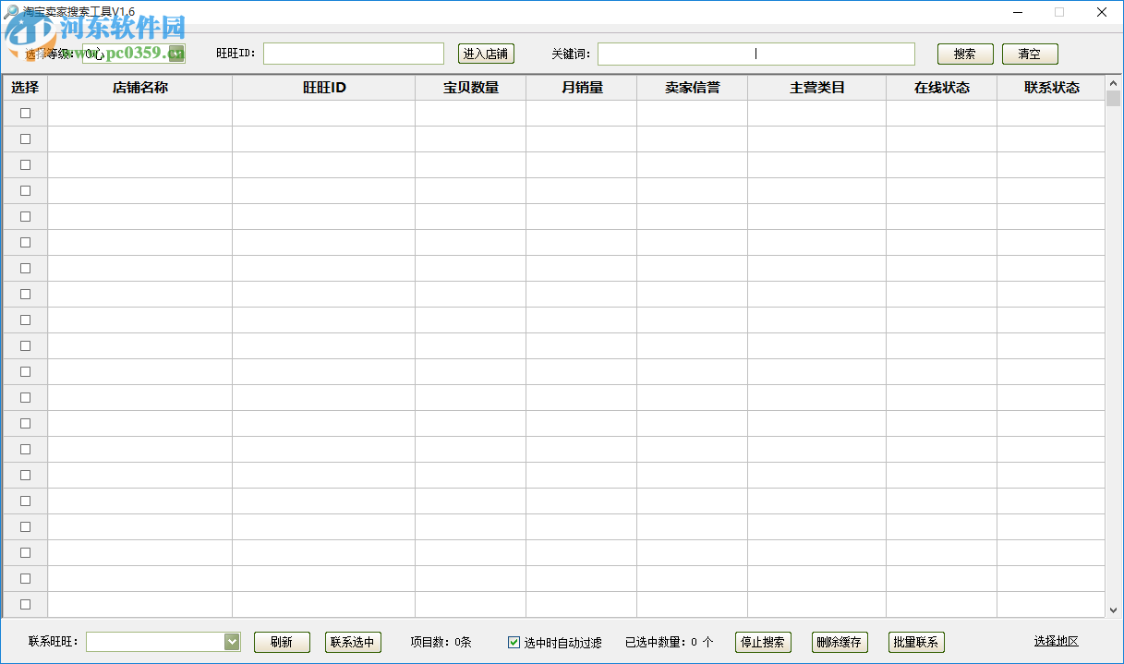Click the 搜索 (Search) button
The image size is (1124, 664).
(x=964, y=54)
